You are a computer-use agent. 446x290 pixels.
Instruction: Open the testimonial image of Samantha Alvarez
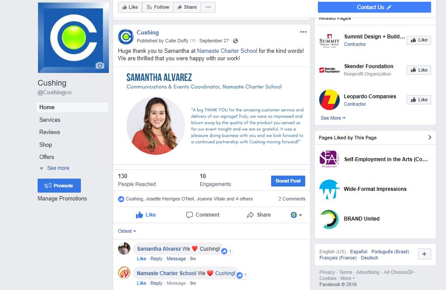[212, 116]
